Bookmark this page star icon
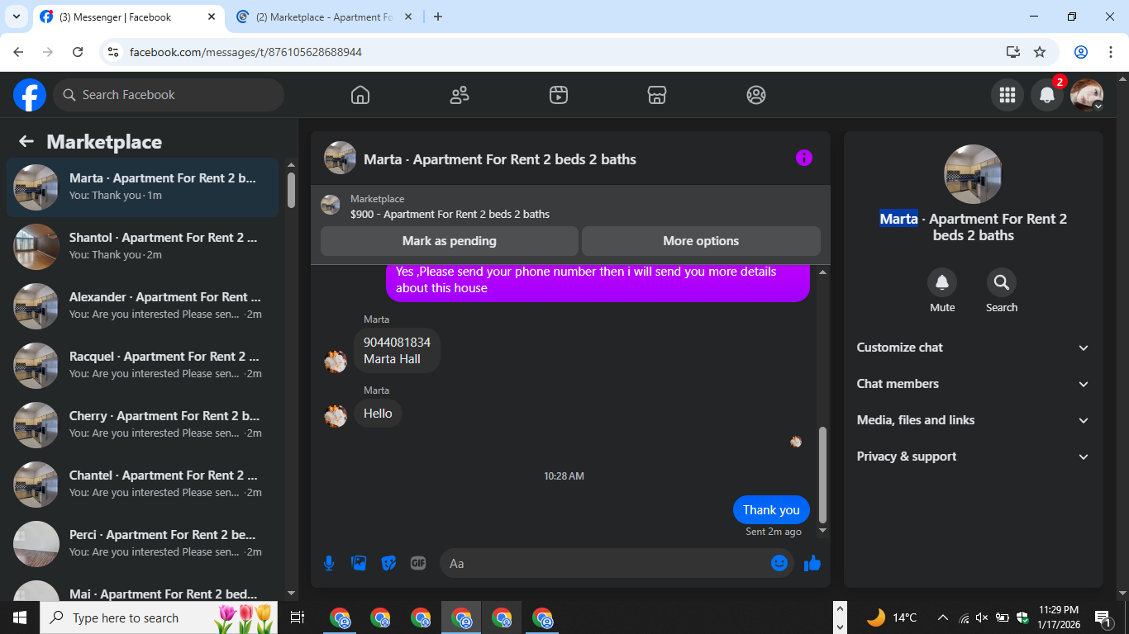 pyautogui.click(x=1040, y=52)
